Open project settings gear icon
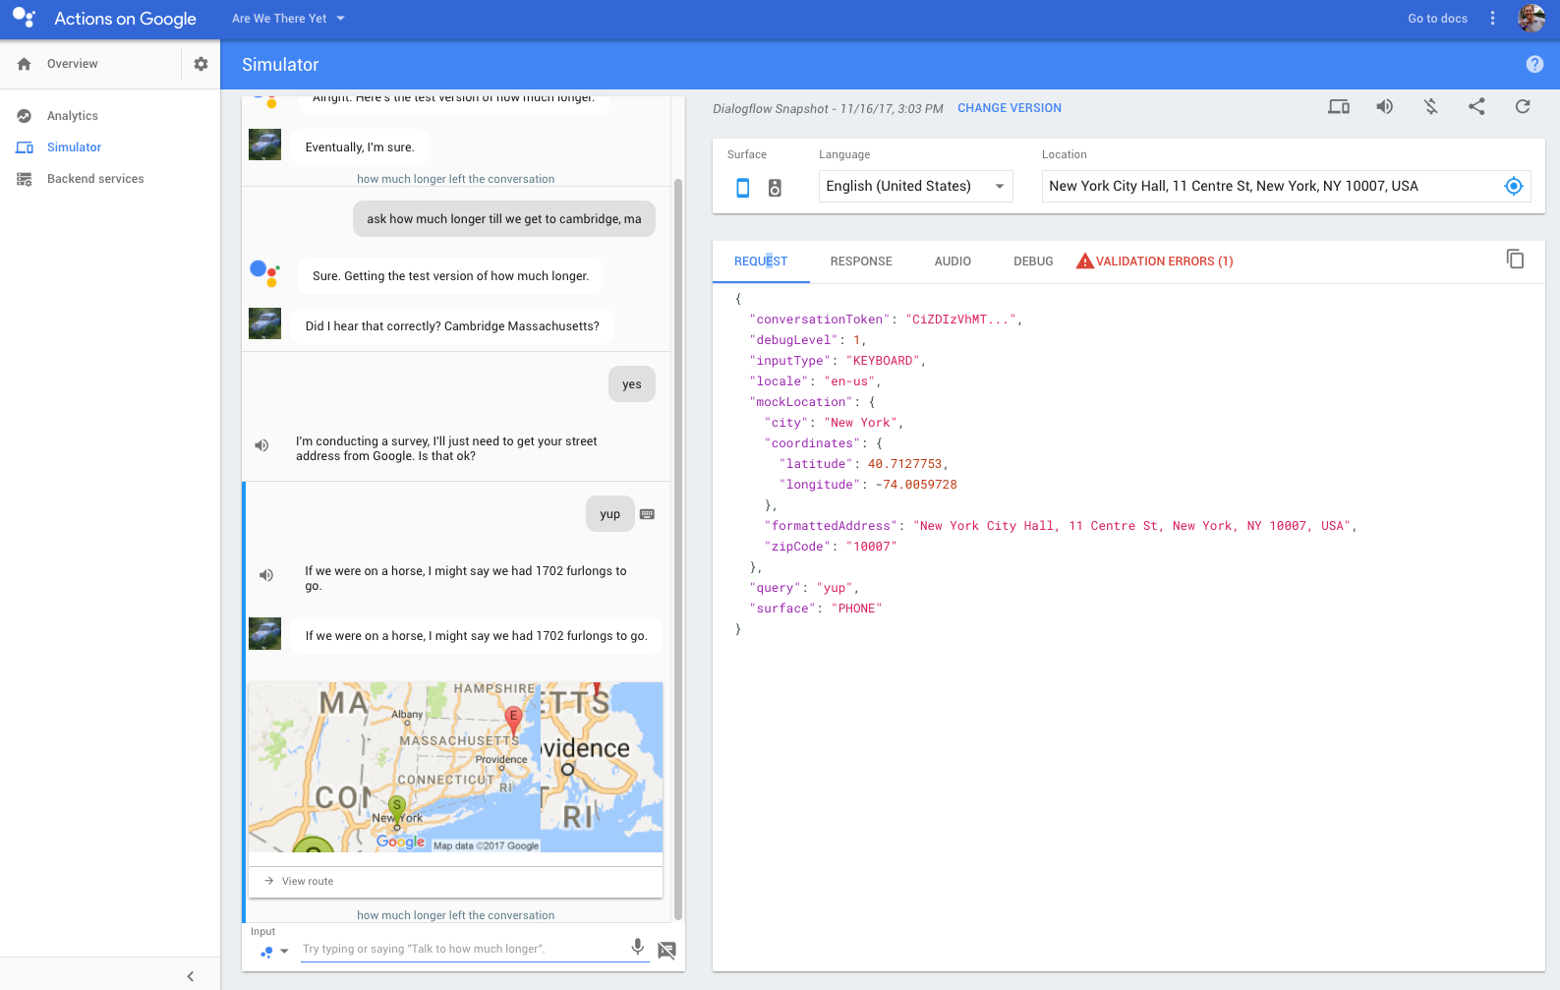The width and height of the screenshot is (1560, 990). coord(201,64)
